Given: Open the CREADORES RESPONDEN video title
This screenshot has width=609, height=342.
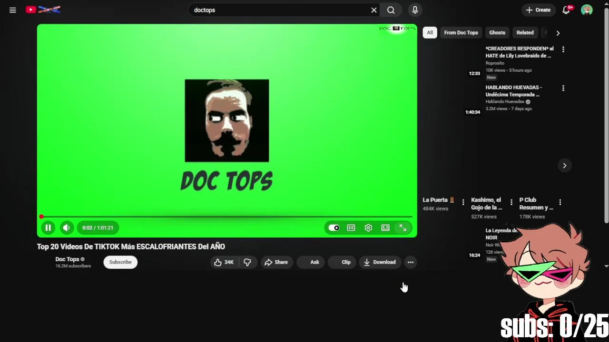Looking at the screenshot, I should (520, 52).
